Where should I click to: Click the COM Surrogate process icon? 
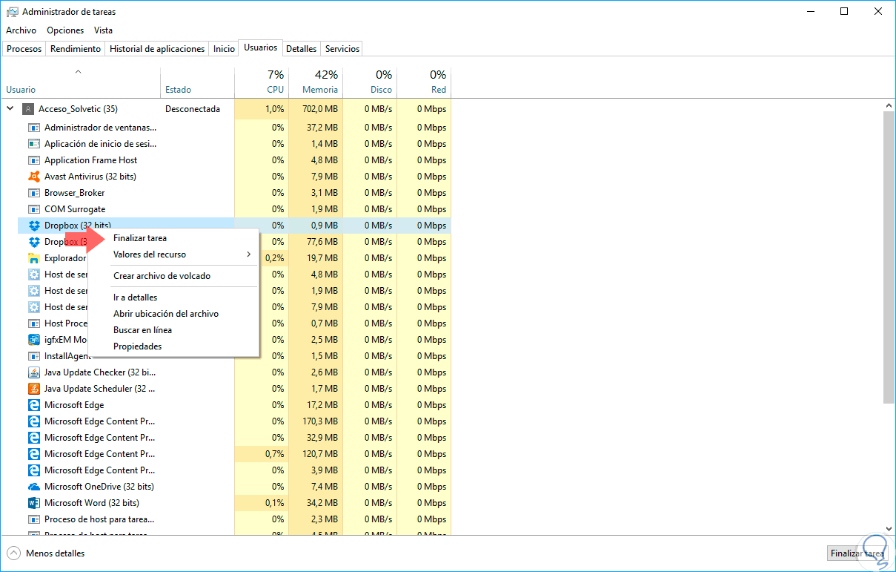pyautogui.click(x=33, y=209)
